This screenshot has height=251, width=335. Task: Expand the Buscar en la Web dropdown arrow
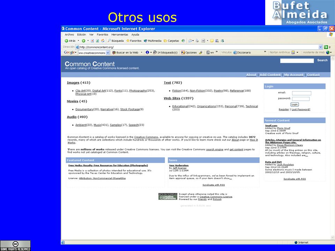141,53
